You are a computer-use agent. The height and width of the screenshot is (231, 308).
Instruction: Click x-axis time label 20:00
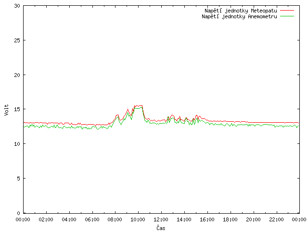point(253,219)
